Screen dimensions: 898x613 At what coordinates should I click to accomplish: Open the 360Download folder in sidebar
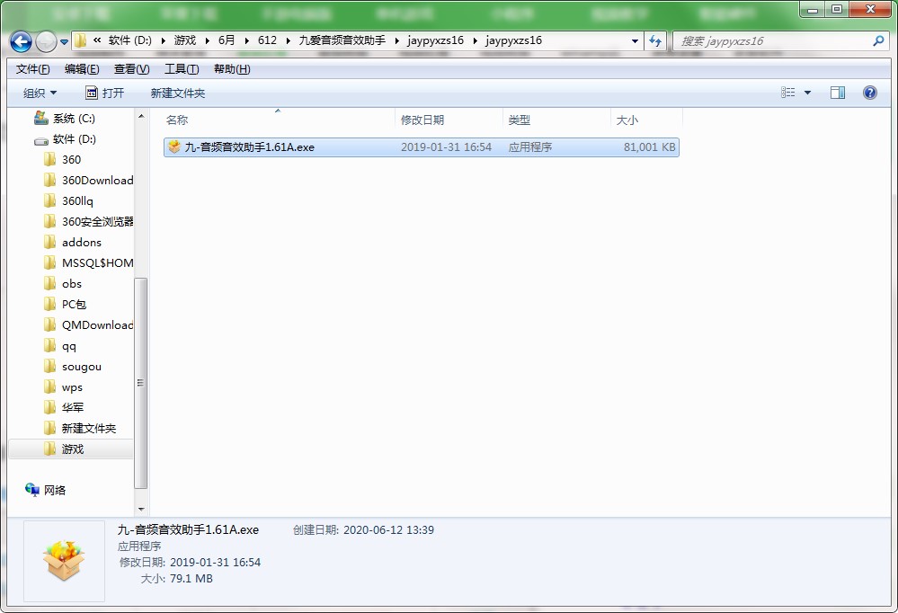point(89,181)
